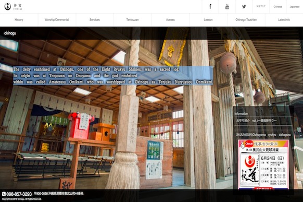The height and width of the screenshot is (202, 303).
Task: Open the Twitter icon link
Action: point(244,7)
